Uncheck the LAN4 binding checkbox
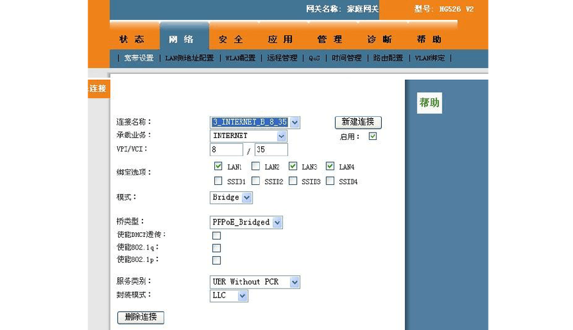Image resolution: width=573 pixels, height=330 pixels. pyautogui.click(x=330, y=166)
